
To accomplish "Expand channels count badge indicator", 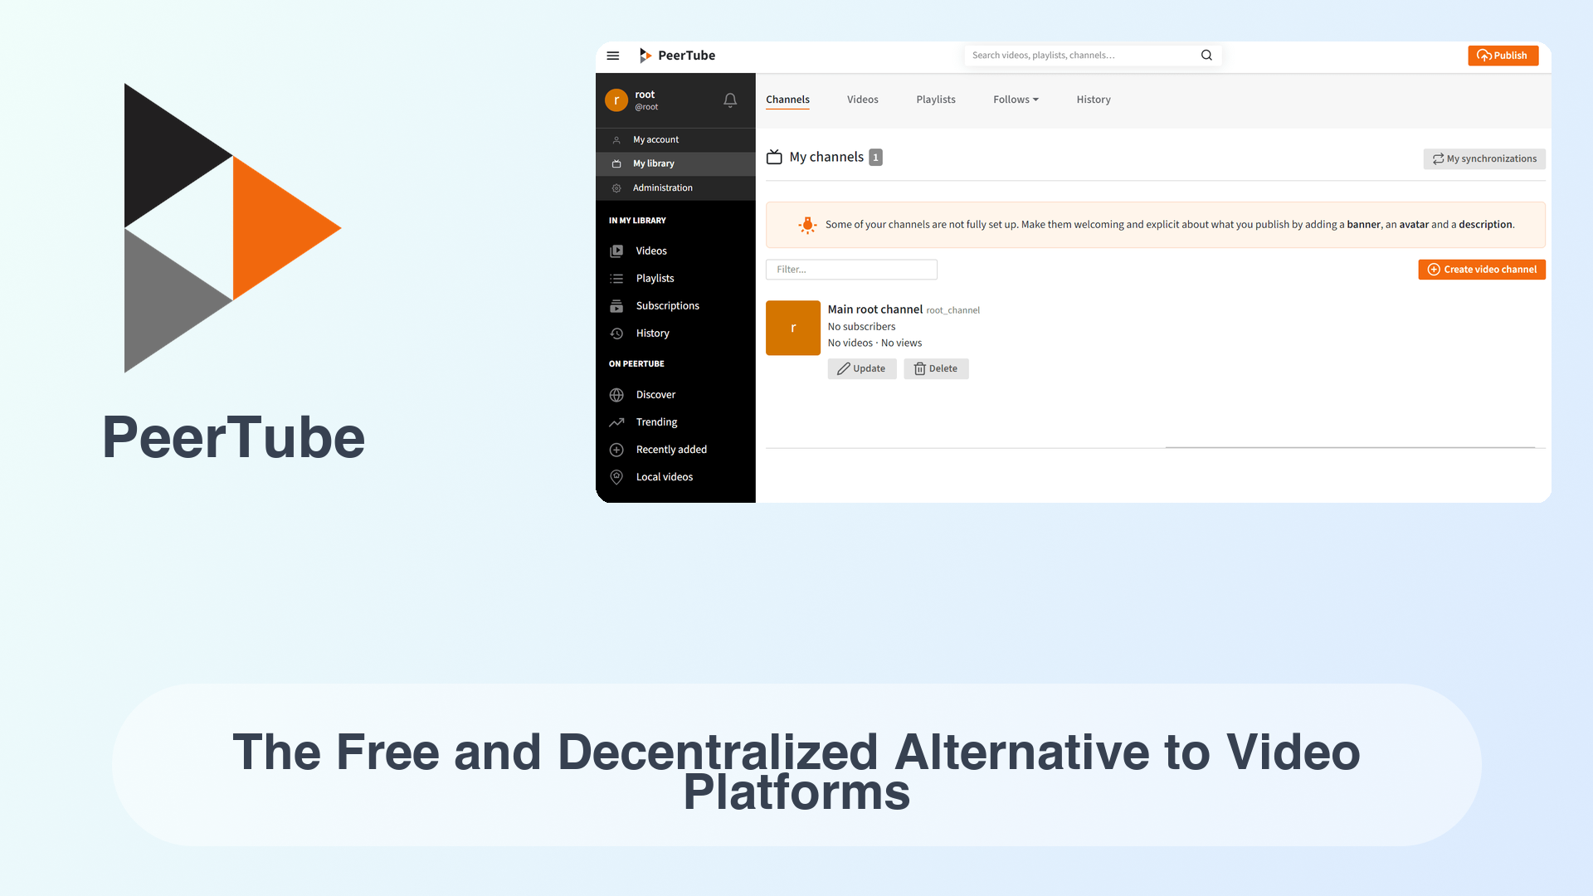I will click(875, 157).
